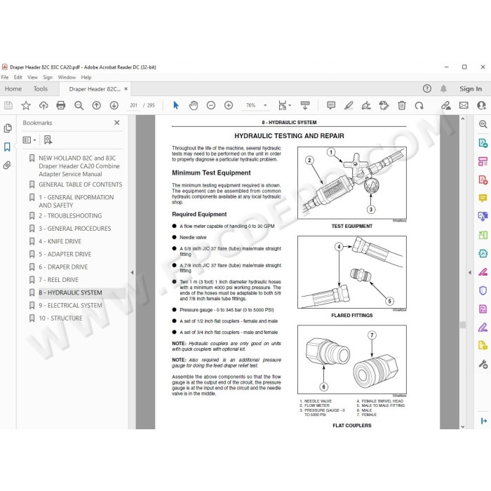The image size is (491, 491).
Task: Click document scrollbar down arrow
Action: pos(463,426)
